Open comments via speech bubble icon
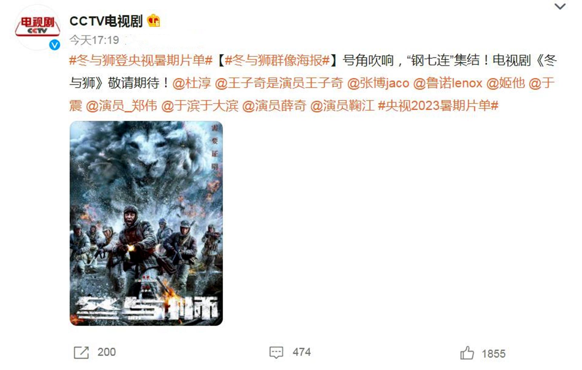This screenshot has width=582, height=370. pos(276,352)
